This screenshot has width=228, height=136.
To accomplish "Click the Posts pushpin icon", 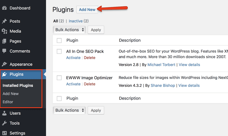I will click(x=4, y=21).
